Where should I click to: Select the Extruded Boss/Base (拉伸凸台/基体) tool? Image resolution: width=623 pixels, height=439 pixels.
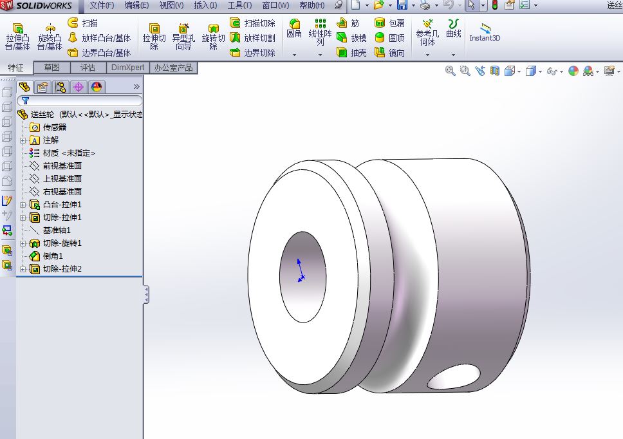coord(17,37)
